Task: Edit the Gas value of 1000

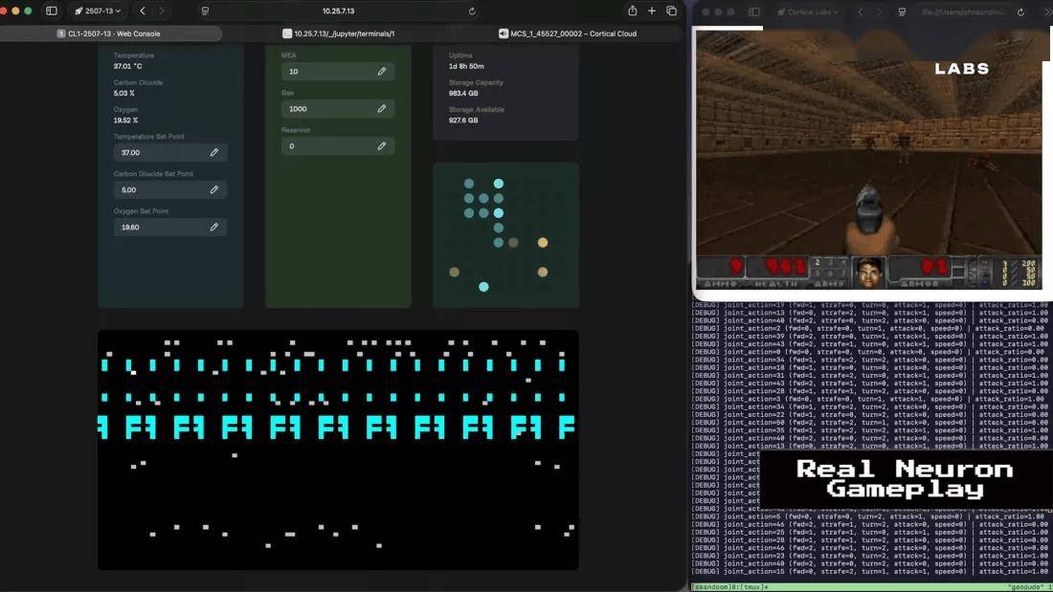Action: coord(382,109)
